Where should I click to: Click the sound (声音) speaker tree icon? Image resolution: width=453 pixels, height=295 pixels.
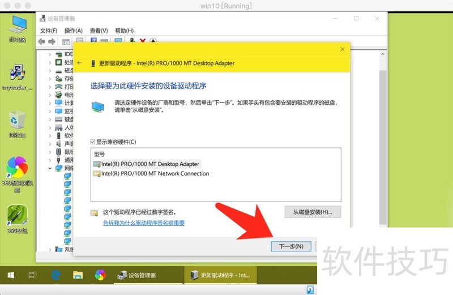59,144
